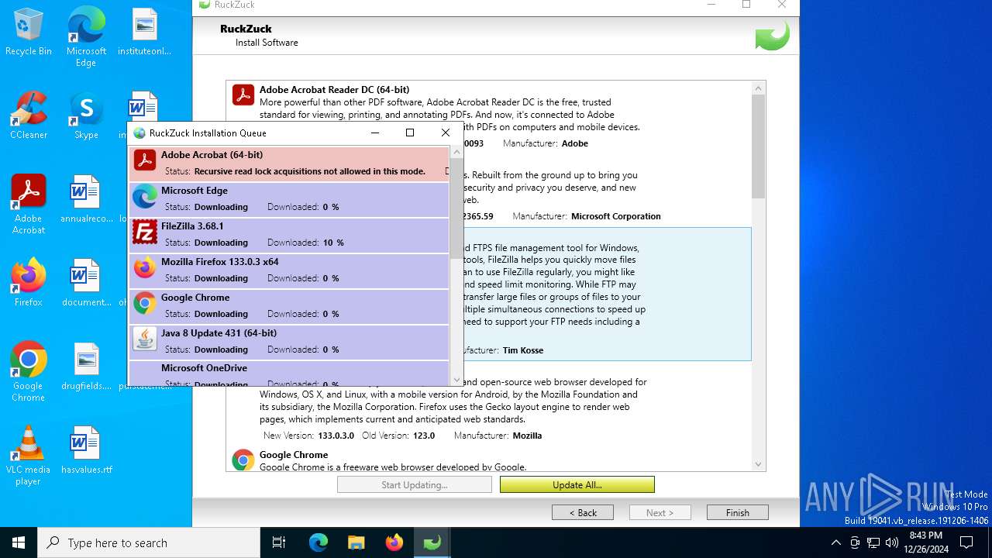This screenshot has height=558, width=992.
Task: Launch Firefox from the taskbar
Action: [394, 542]
